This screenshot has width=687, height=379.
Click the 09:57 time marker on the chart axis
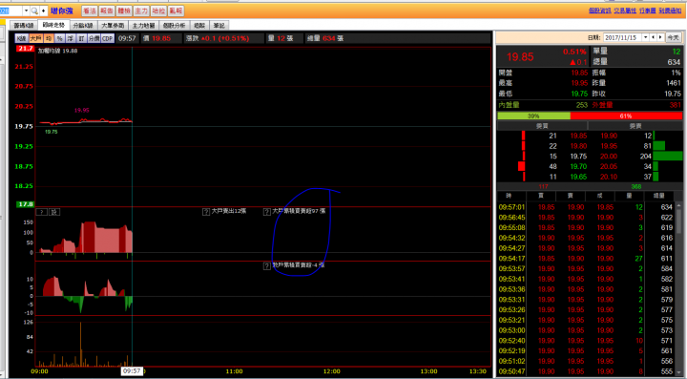click(132, 371)
